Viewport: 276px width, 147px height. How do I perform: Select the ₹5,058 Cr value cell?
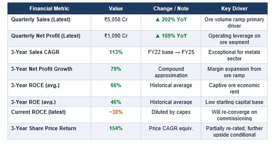116,20
